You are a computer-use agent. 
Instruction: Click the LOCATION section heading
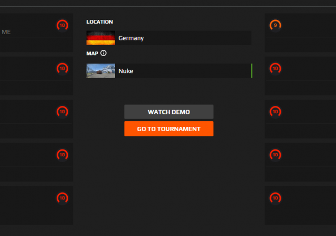coord(99,22)
